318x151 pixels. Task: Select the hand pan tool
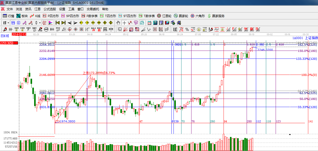[118, 23]
